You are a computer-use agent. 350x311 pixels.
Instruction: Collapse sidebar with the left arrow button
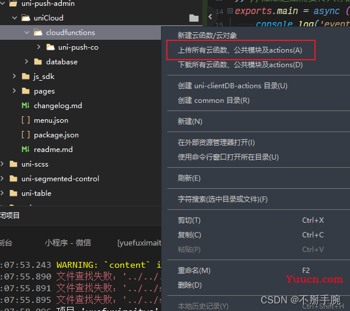210,16
